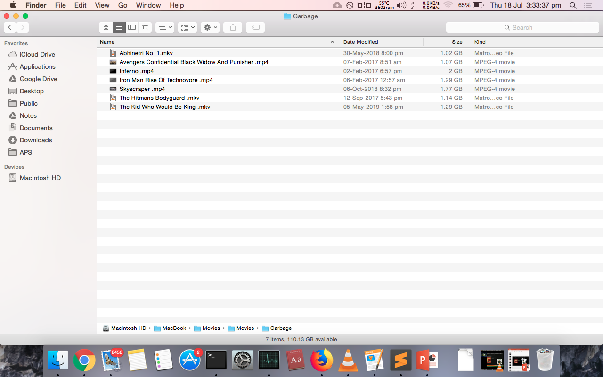Go forward with the right arrow

point(23,27)
